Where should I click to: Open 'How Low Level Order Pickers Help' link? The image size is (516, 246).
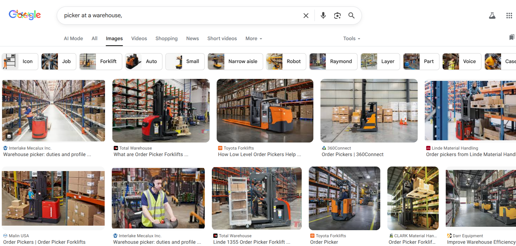(x=259, y=154)
